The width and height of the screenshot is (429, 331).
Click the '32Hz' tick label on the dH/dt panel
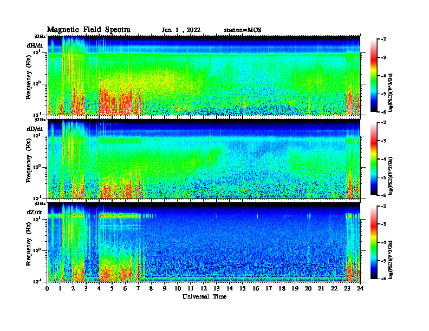(x=40, y=36)
